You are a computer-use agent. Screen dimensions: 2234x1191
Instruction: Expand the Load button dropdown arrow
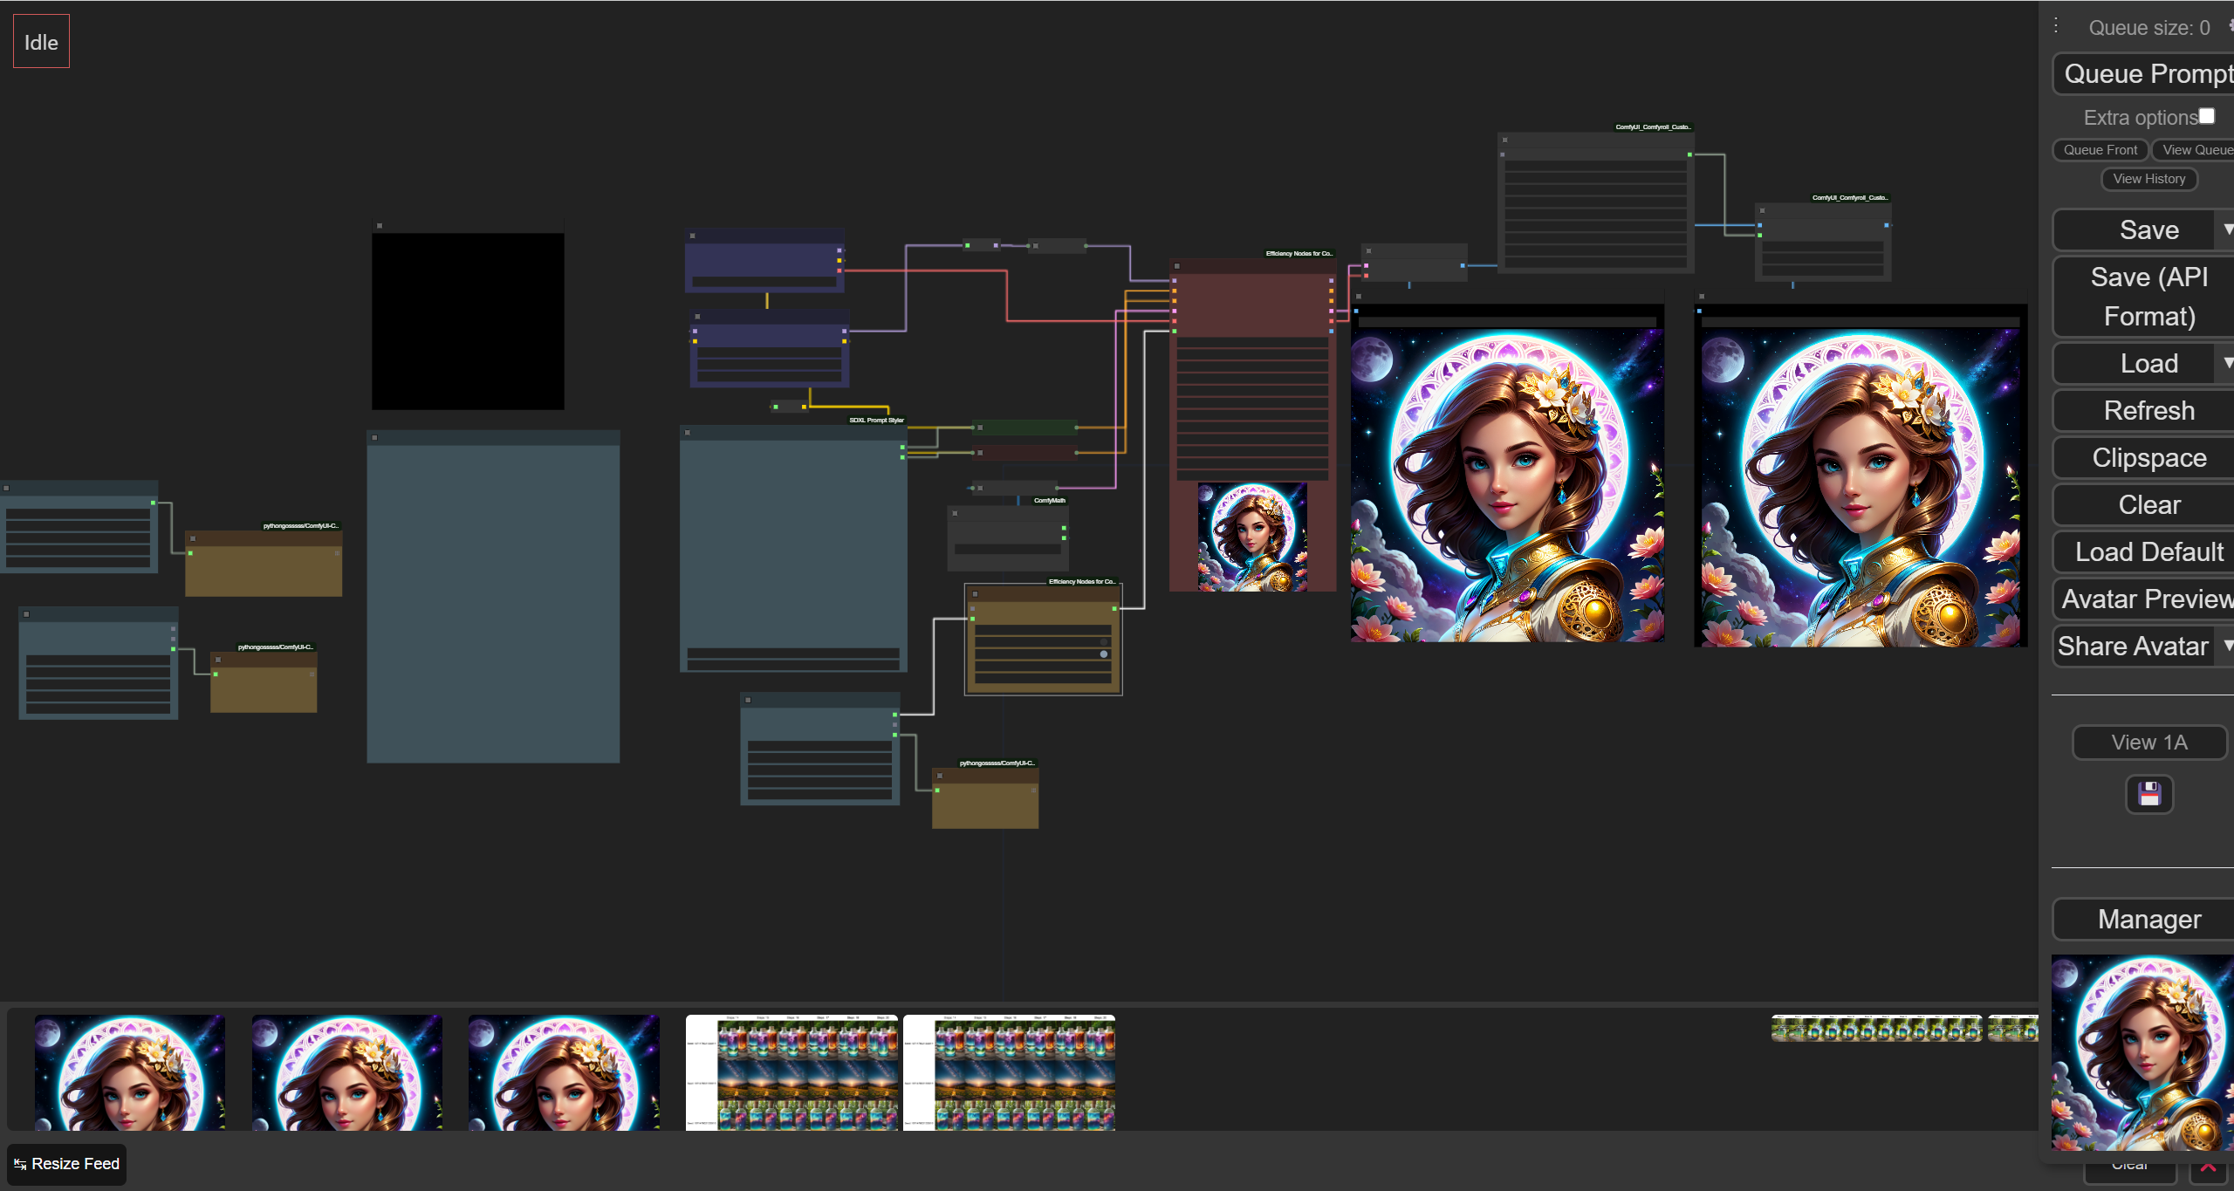[2227, 363]
